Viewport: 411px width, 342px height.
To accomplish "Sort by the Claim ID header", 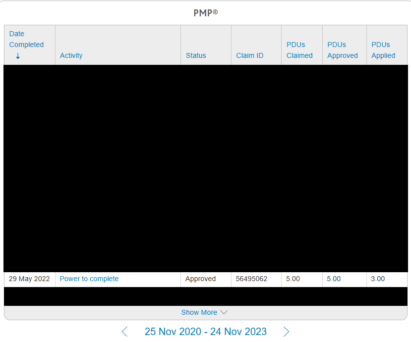I will coord(249,55).
